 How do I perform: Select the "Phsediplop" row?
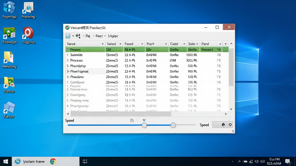(x=147, y=66)
